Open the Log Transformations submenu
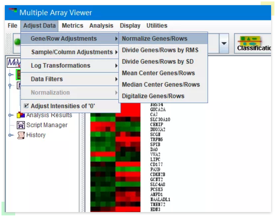 tap(60, 66)
